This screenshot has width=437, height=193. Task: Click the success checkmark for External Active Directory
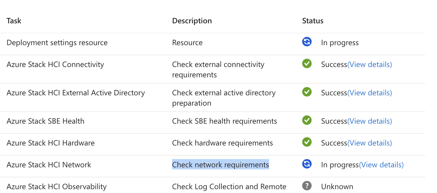click(x=307, y=92)
